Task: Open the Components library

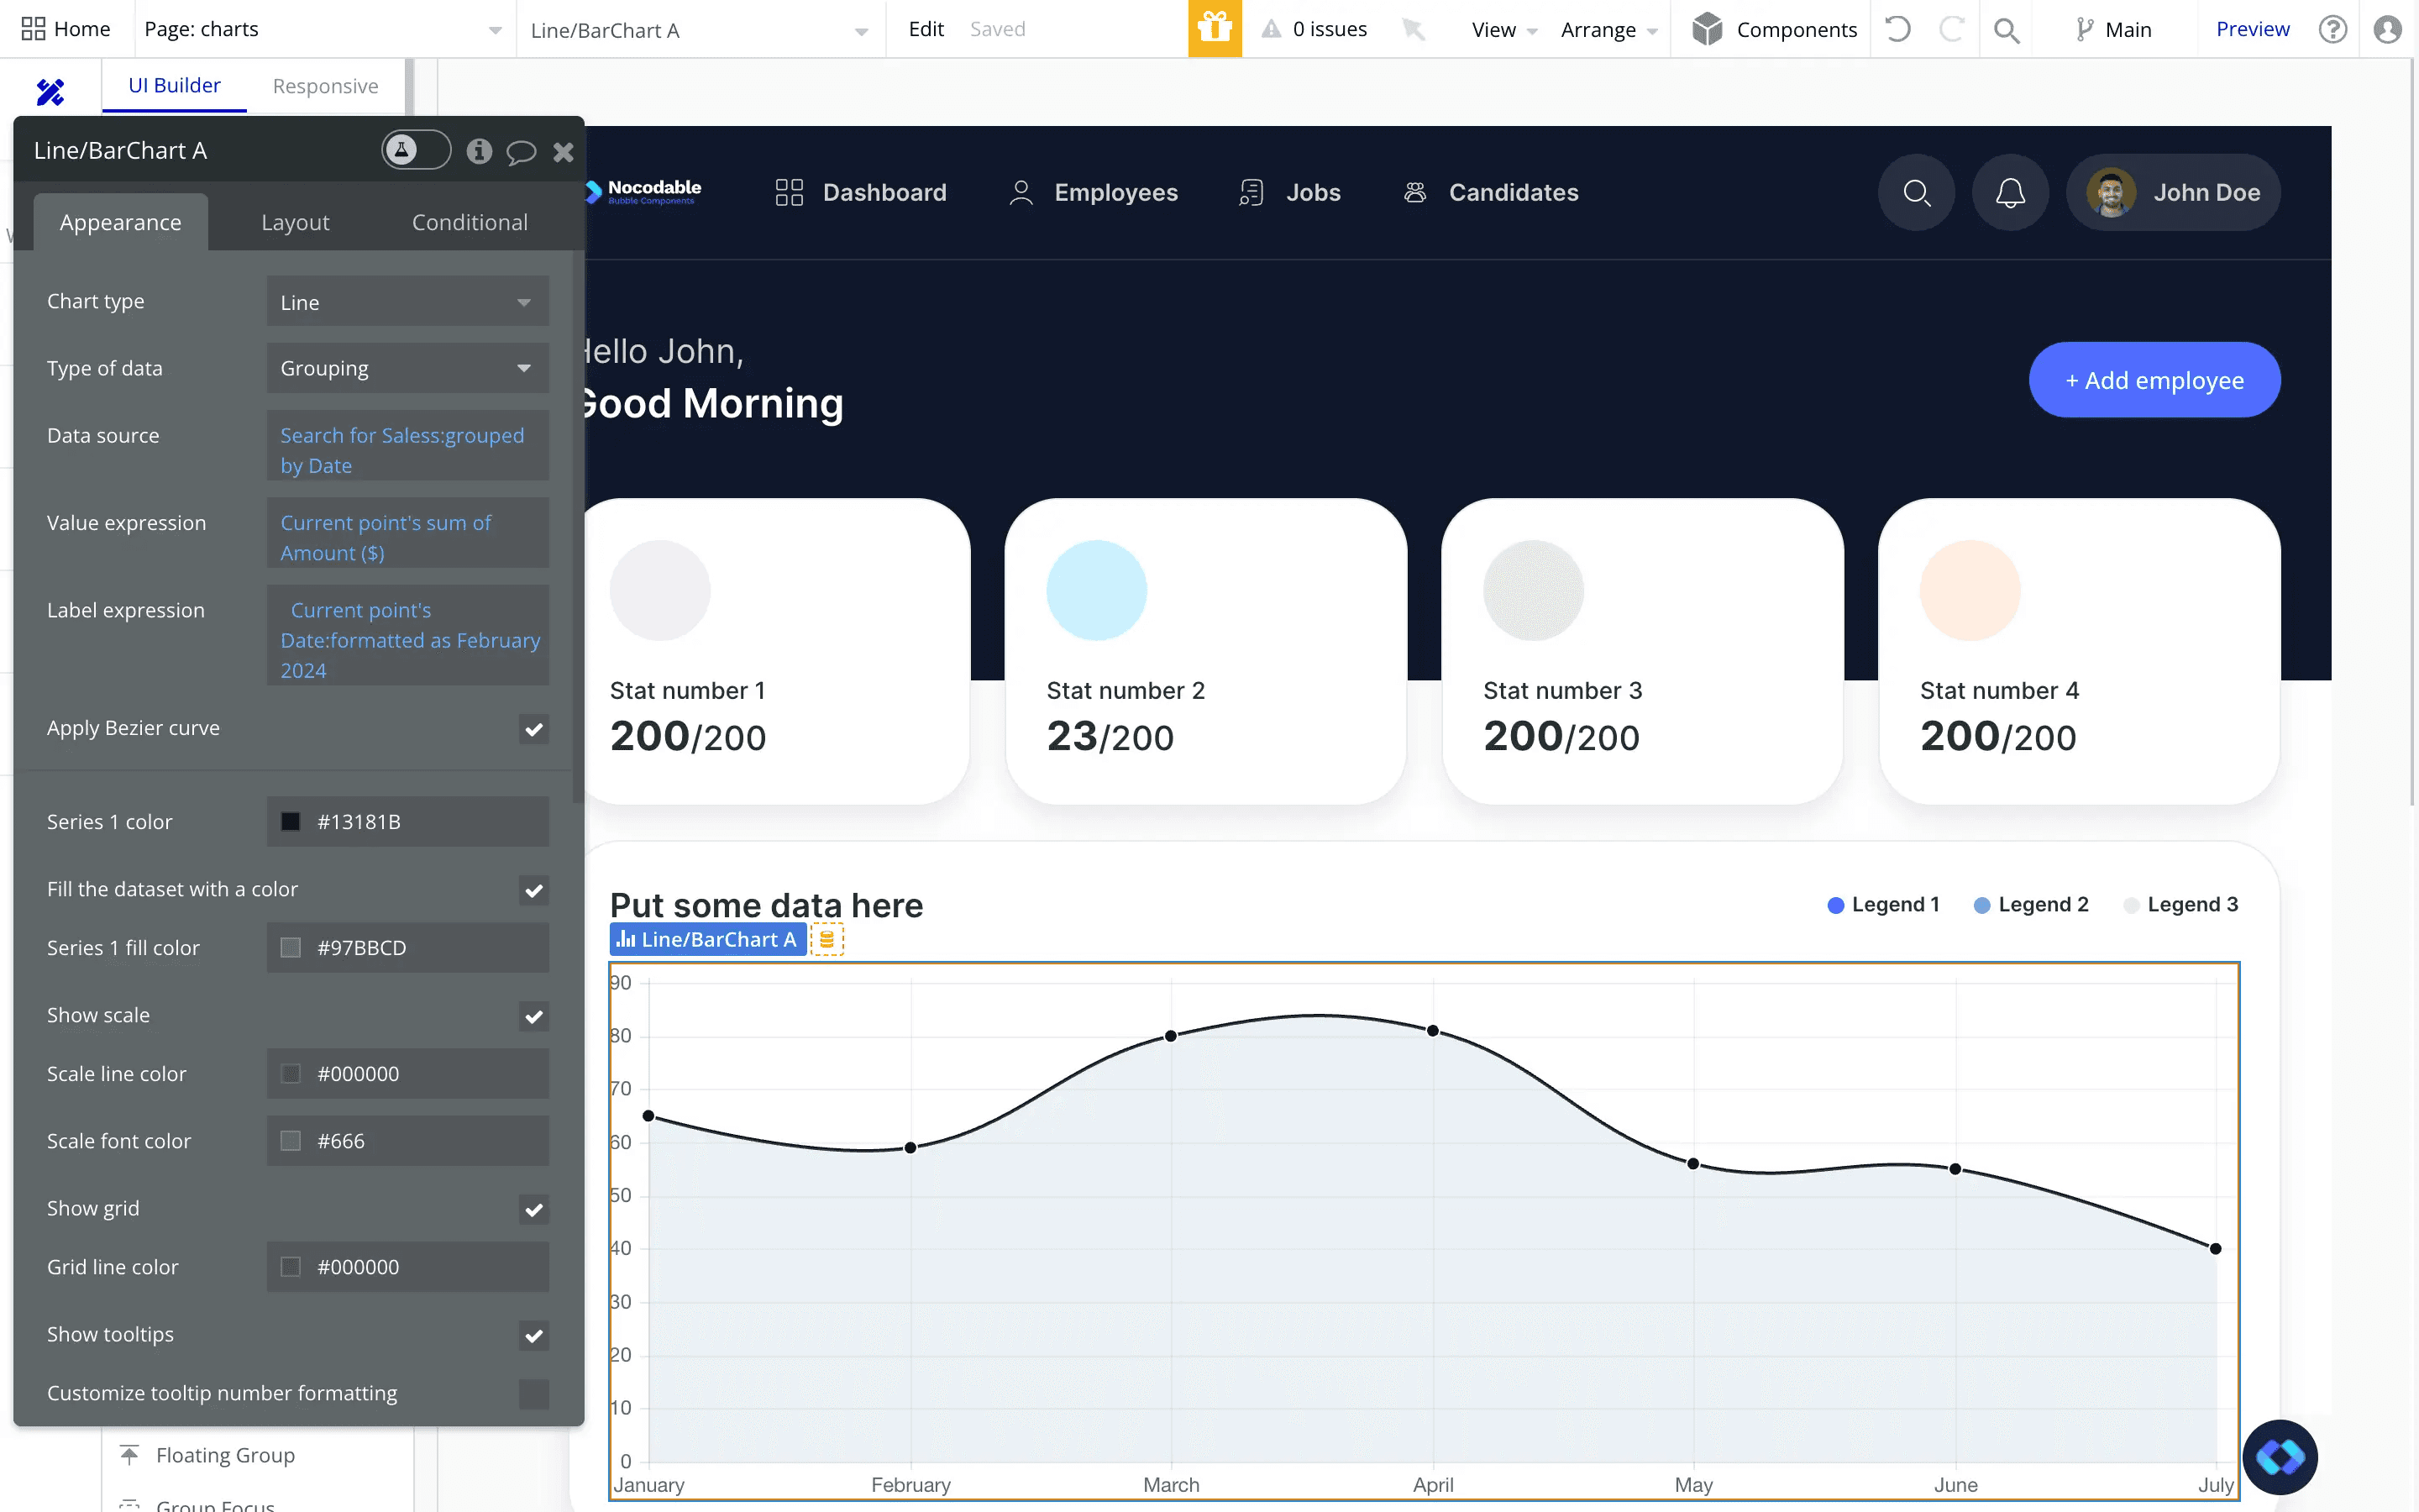Action: coord(1773,29)
